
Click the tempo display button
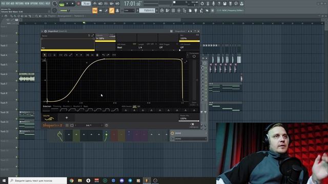coord(86,4)
